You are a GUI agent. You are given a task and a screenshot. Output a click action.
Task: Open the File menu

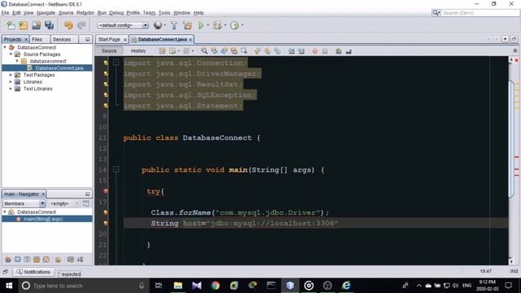tap(5, 13)
